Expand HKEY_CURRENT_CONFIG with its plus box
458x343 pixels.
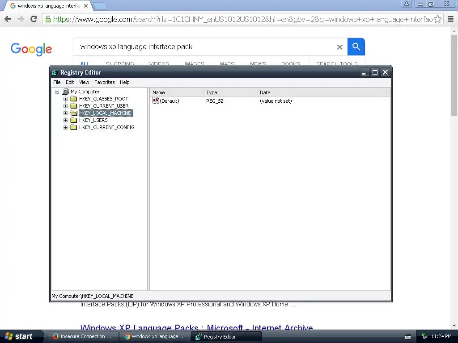(x=65, y=127)
